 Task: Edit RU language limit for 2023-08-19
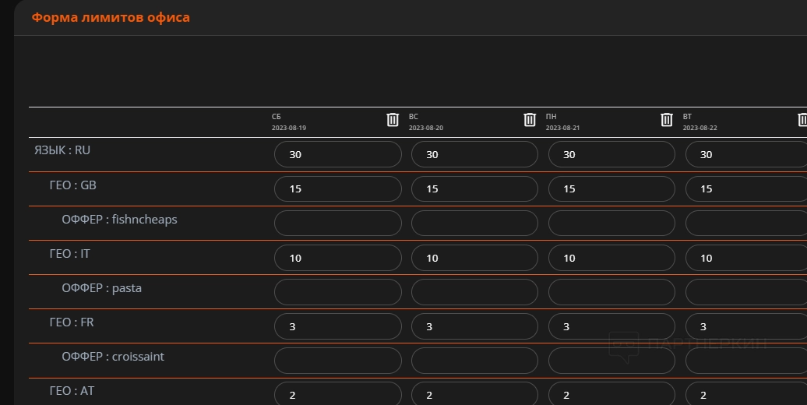coord(337,154)
